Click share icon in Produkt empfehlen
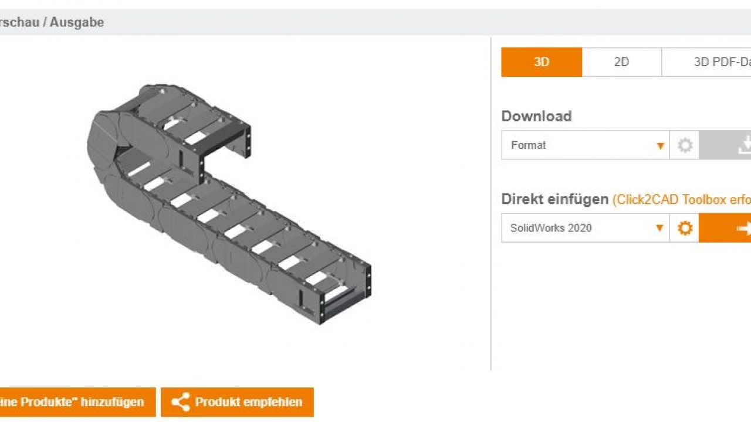 [x=181, y=402]
